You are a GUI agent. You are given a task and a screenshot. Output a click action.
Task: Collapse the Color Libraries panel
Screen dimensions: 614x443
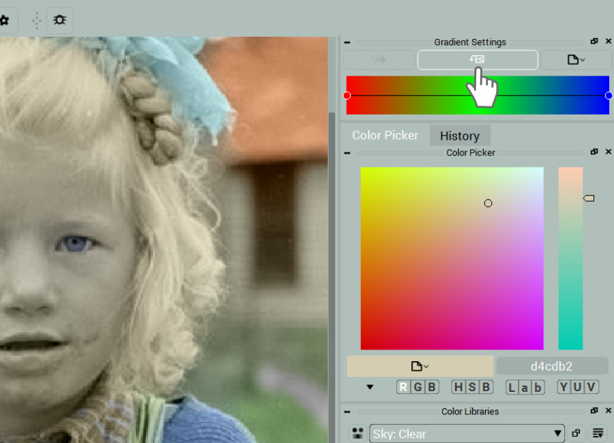347,412
